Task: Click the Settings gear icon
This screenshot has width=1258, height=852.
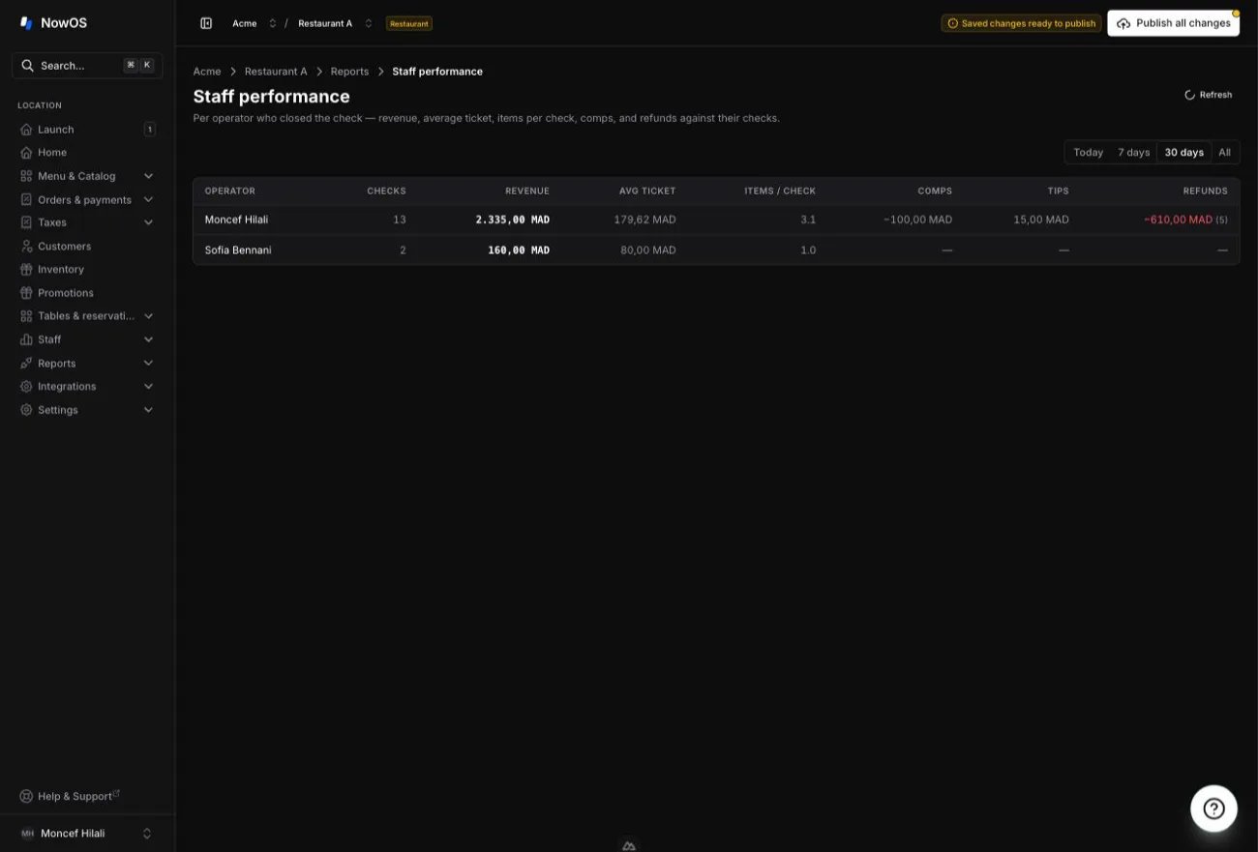Action: 26,410
